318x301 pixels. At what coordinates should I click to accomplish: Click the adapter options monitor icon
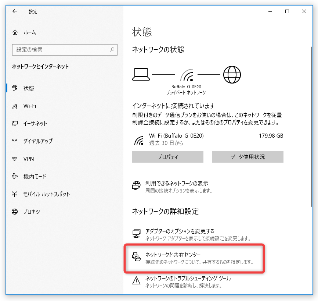(x=137, y=234)
